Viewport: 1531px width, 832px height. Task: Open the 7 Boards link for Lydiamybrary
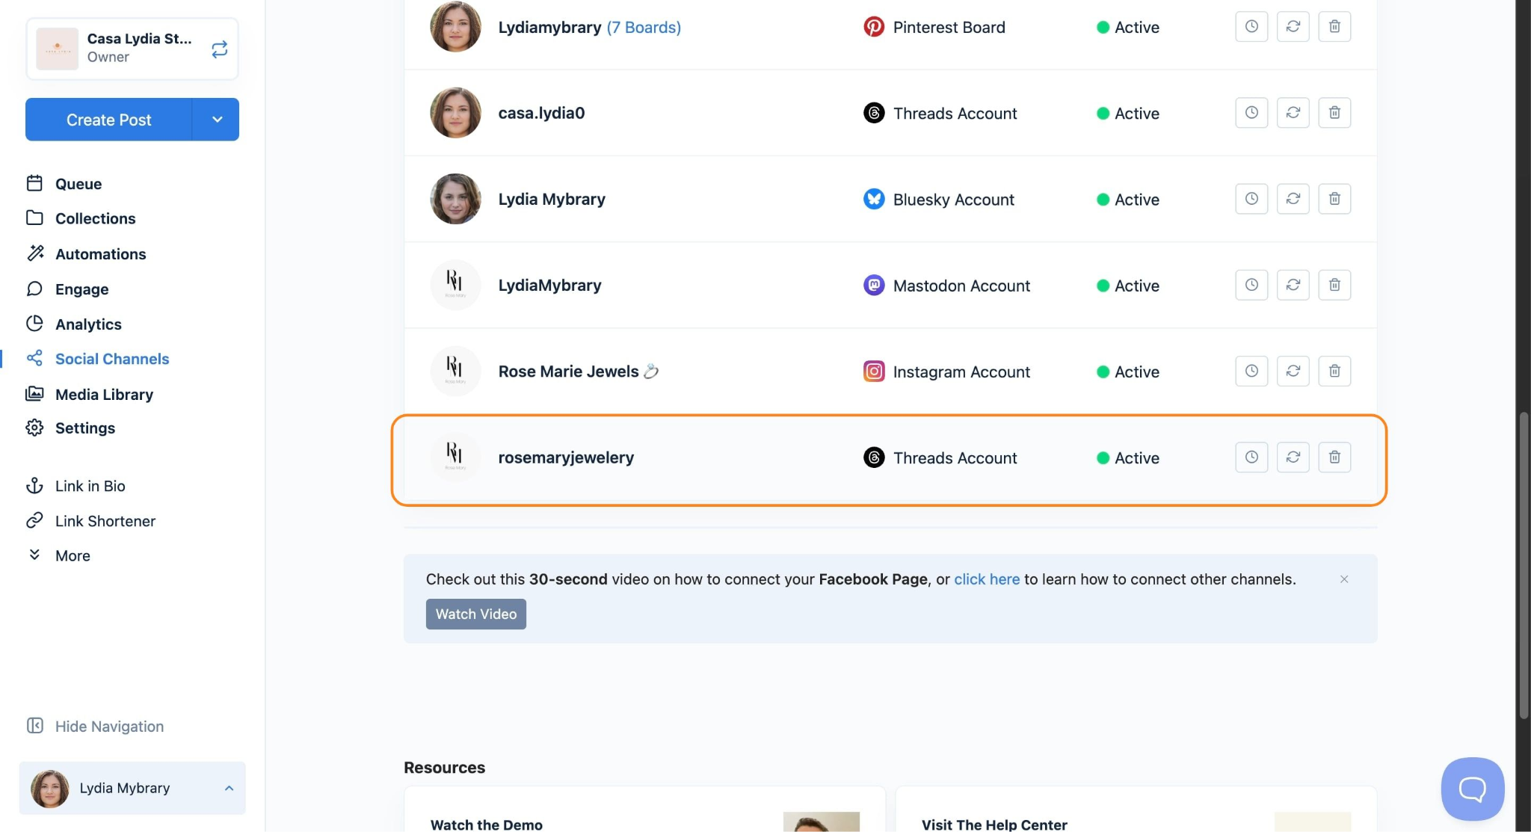643,28
